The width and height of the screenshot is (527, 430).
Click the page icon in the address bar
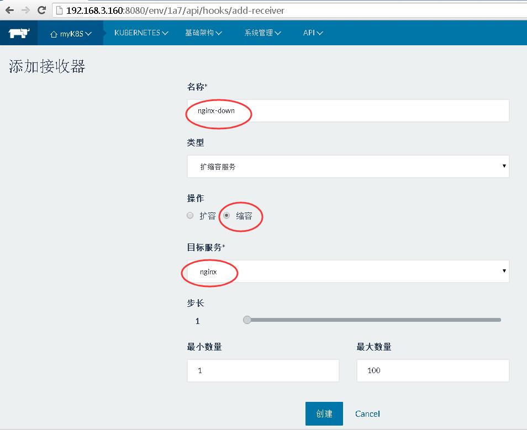tap(59, 10)
